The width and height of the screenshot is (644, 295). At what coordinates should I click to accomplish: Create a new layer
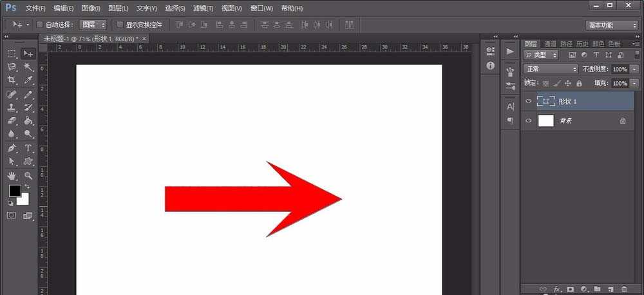pos(611,289)
